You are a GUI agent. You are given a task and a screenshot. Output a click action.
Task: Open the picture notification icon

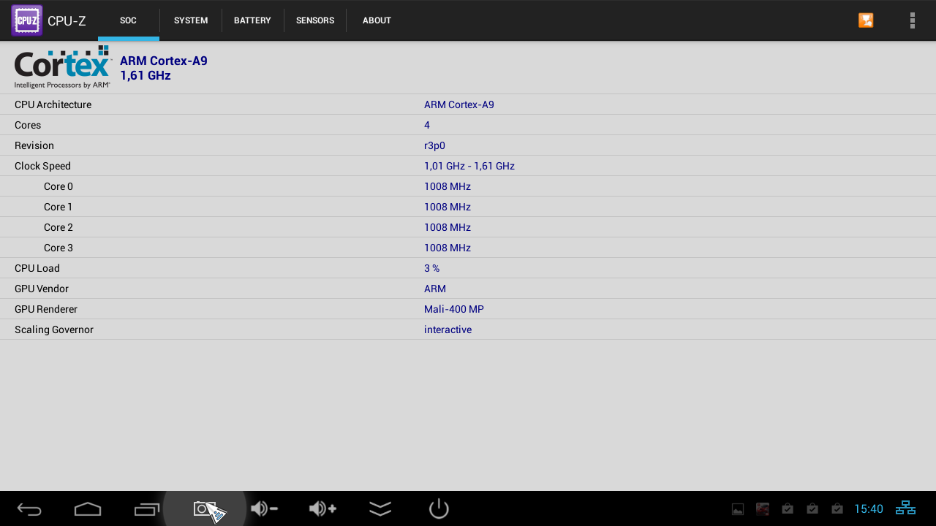click(x=738, y=509)
